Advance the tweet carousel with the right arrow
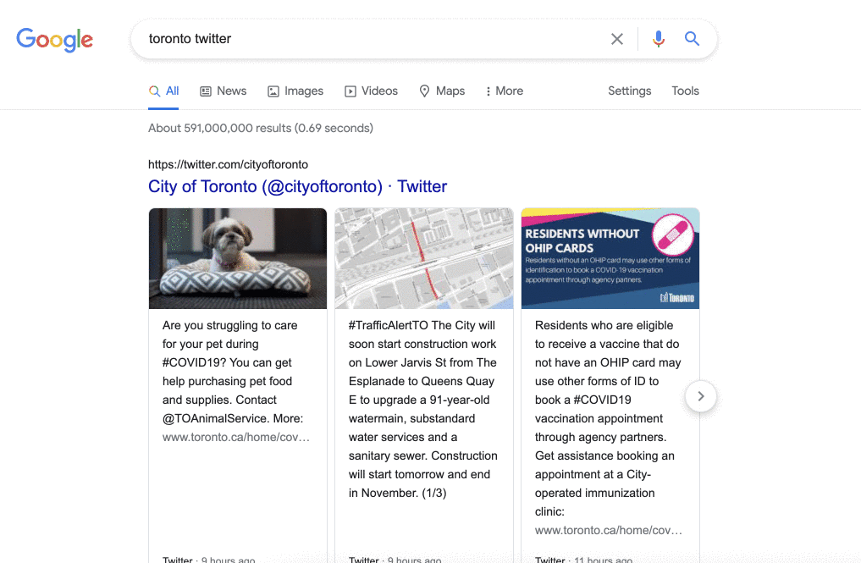Screen dimensions: 861x563 700,396
